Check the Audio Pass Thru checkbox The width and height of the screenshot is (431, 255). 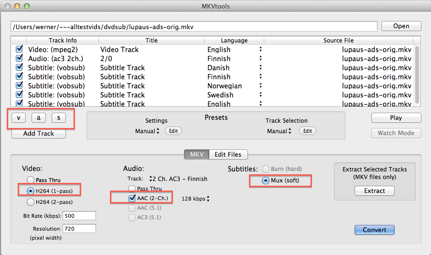pos(132,189)
